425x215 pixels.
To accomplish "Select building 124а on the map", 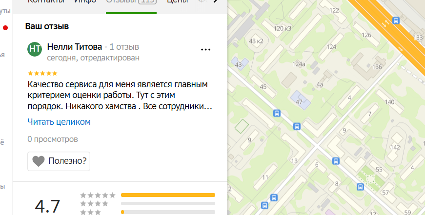I will [x=299, y=64].
